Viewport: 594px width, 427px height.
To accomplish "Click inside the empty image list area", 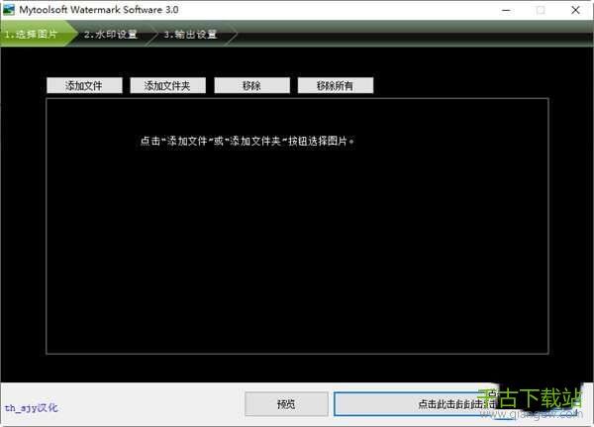I will click(x=297, y=248).
